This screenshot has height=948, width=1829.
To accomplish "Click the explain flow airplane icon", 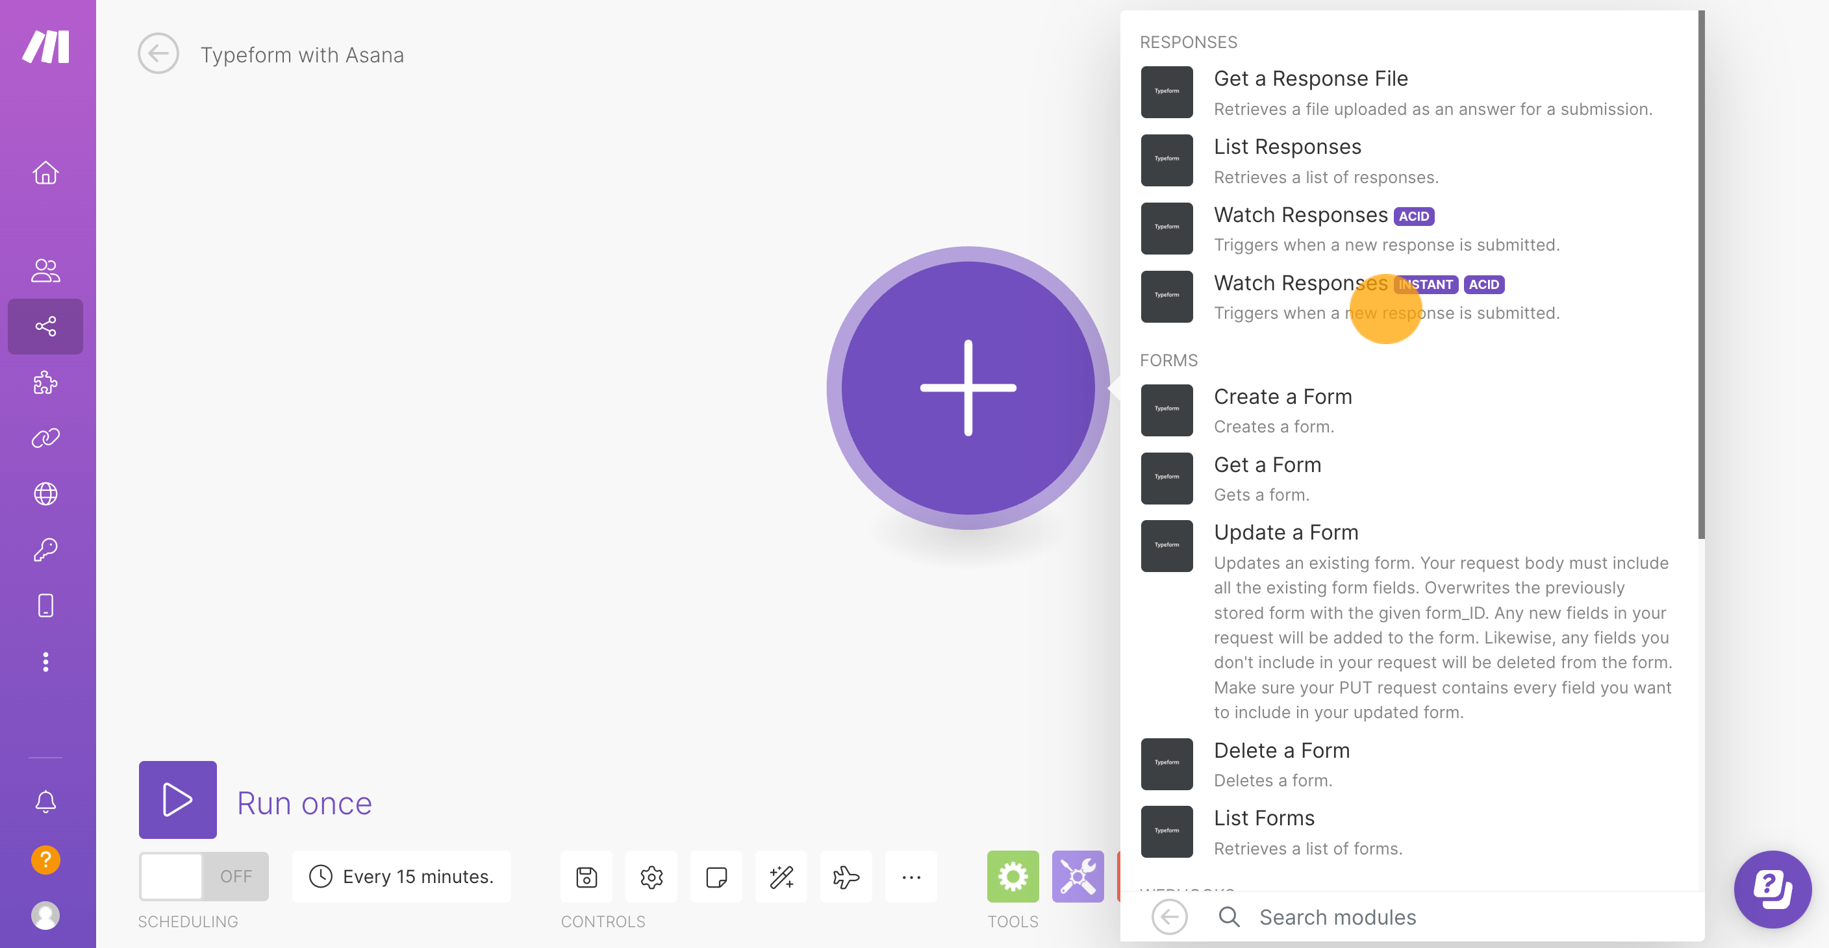I will coord(846,877).
